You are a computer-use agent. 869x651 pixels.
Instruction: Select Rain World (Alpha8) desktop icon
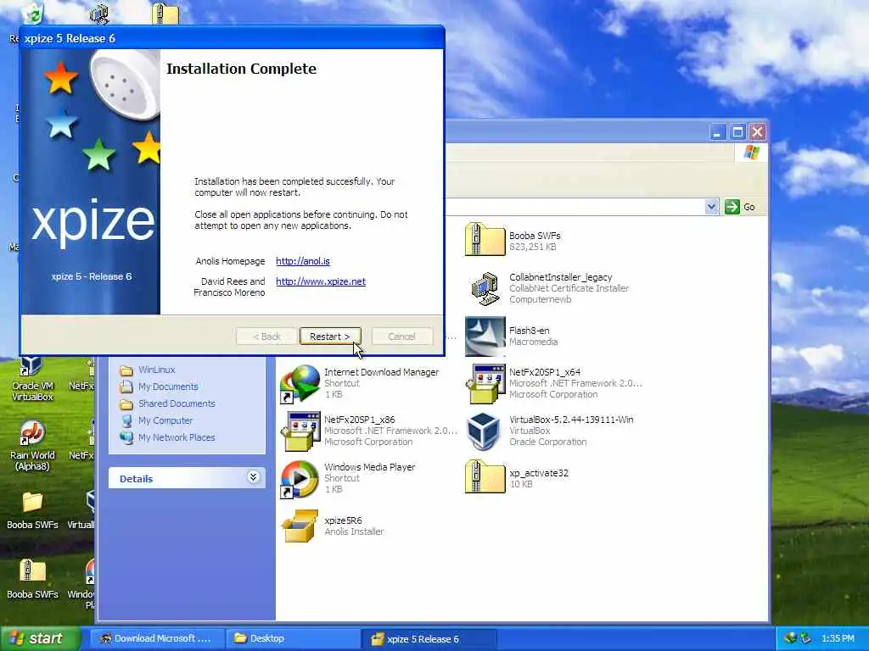pos(32,446)
